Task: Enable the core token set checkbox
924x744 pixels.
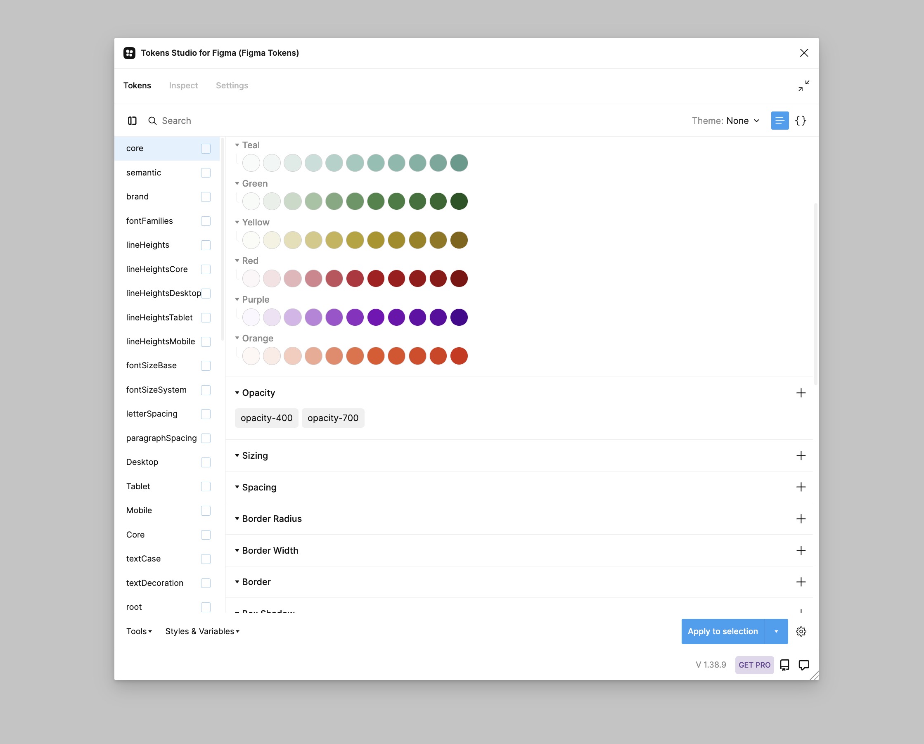Action: pyautogui.click(x=206, y=148)
